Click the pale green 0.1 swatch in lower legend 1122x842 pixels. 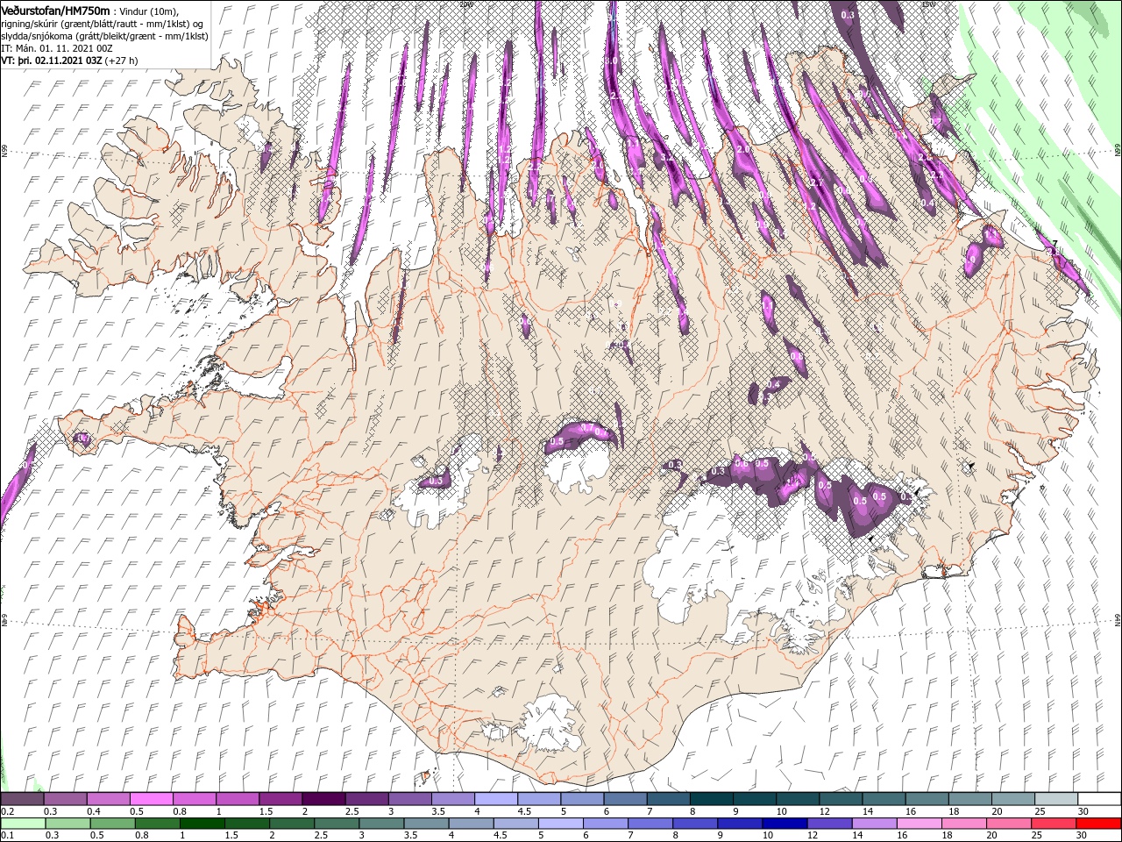point(24,824)
